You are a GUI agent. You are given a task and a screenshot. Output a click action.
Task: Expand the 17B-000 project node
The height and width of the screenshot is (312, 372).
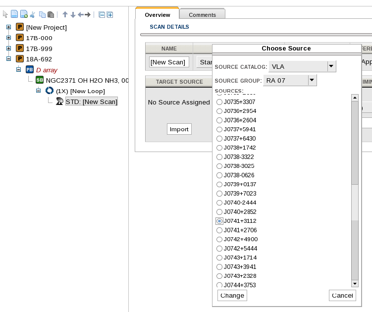tap(8, 38)
